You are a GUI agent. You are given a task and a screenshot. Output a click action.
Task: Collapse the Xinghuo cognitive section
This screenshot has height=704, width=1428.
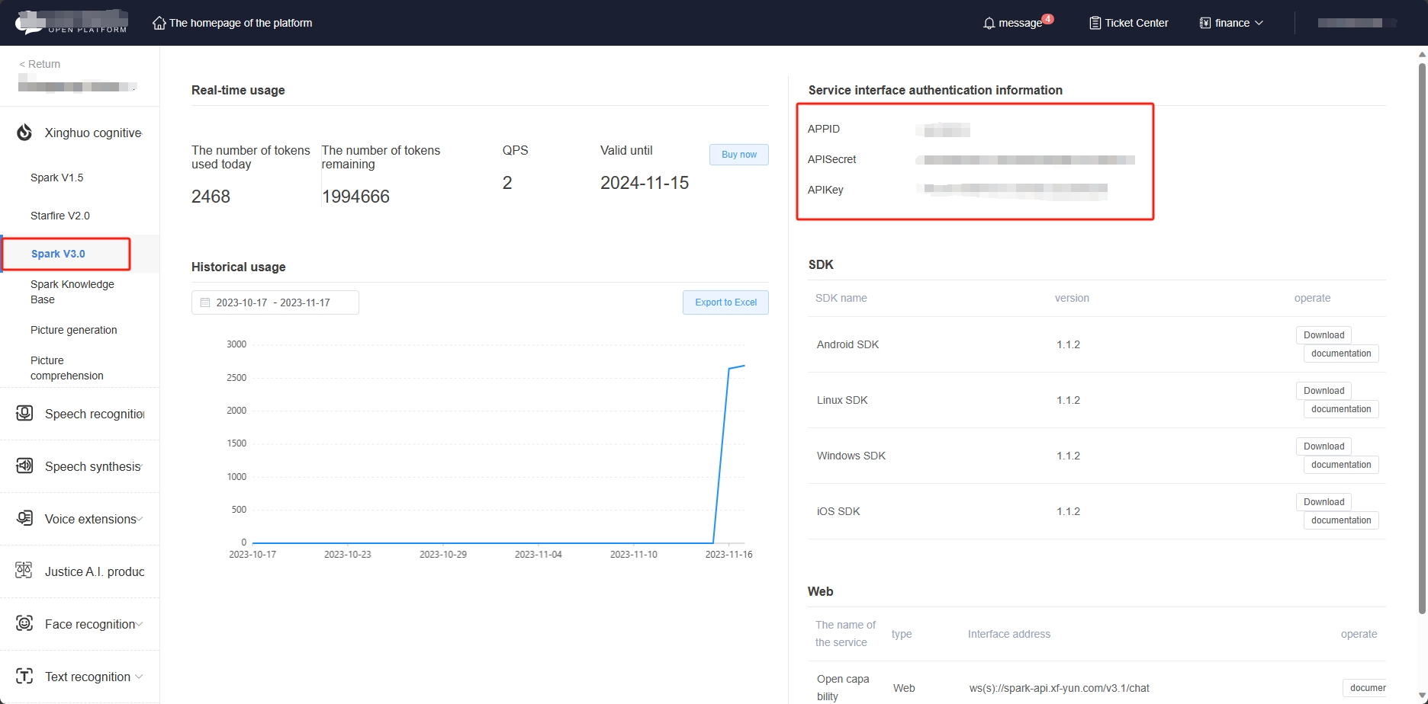pyautogui.click(x=79, y=133)
